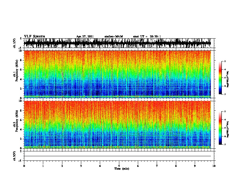Click time axis tick label "3"
This screenshot has width=241, height=186.
click(x=81, y=166)
